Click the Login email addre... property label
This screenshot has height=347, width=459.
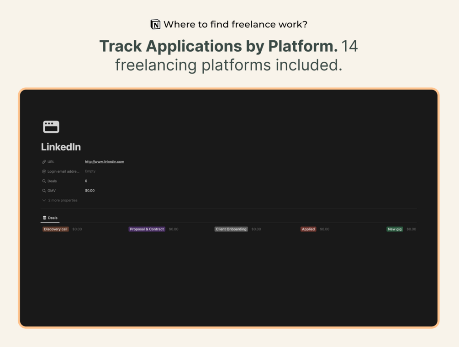coord(63,171)
